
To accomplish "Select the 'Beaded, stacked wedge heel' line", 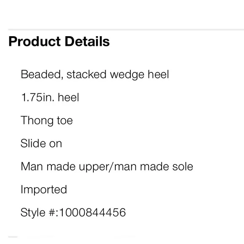I will coord(95,74).
